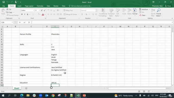Open PowerPoint from taskbar

pos(84,96)
